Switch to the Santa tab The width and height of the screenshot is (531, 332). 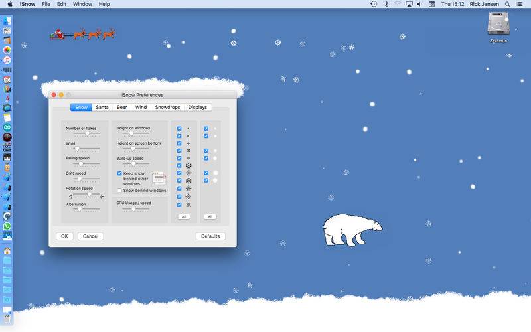(102, 107)
